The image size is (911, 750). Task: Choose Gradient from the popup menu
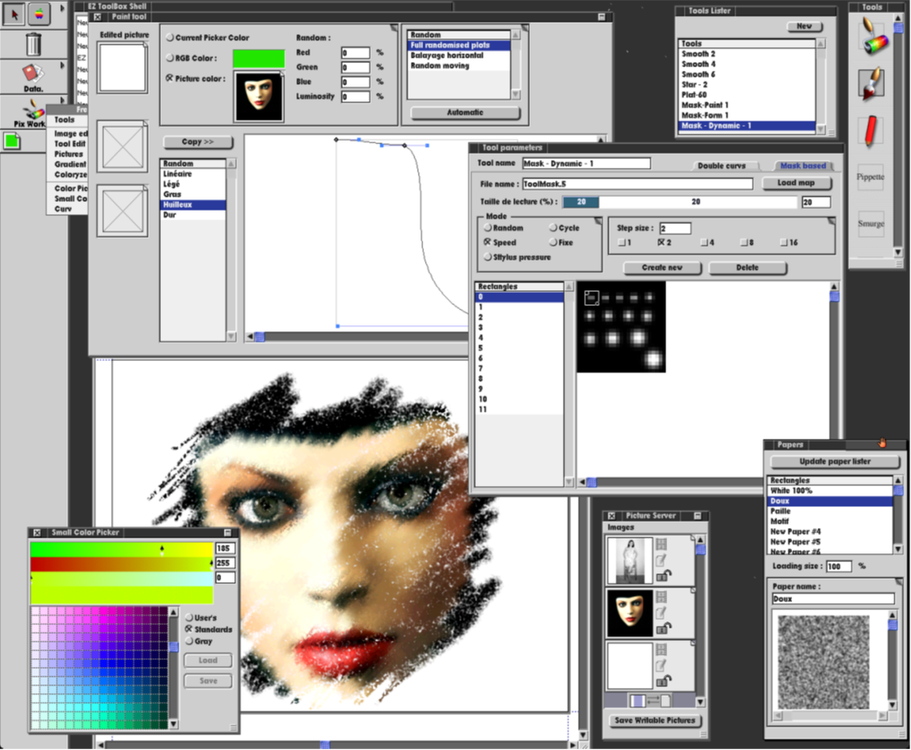click(70, 164)
